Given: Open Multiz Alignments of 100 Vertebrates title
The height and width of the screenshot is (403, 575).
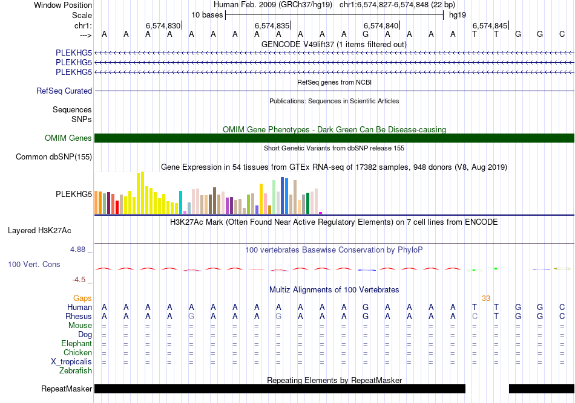Looking at the screenshot, I should pos(334,290).
